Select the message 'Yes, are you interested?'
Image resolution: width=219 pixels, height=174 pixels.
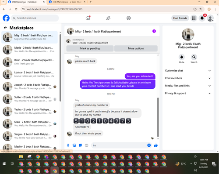(140, 76)
